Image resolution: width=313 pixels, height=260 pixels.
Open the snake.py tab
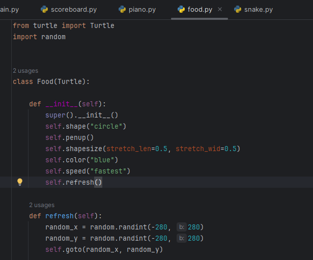tap(253, 9)
